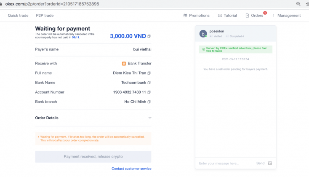Click the red Orders notification badge
The height and width of the screenshot is (177, 309).
[x=265, y=13]
